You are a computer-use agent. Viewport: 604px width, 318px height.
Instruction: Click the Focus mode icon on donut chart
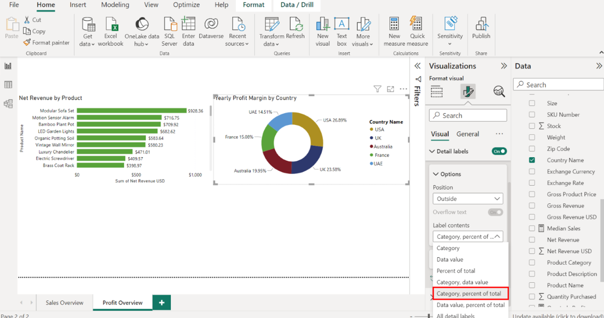tap(391, 89)
